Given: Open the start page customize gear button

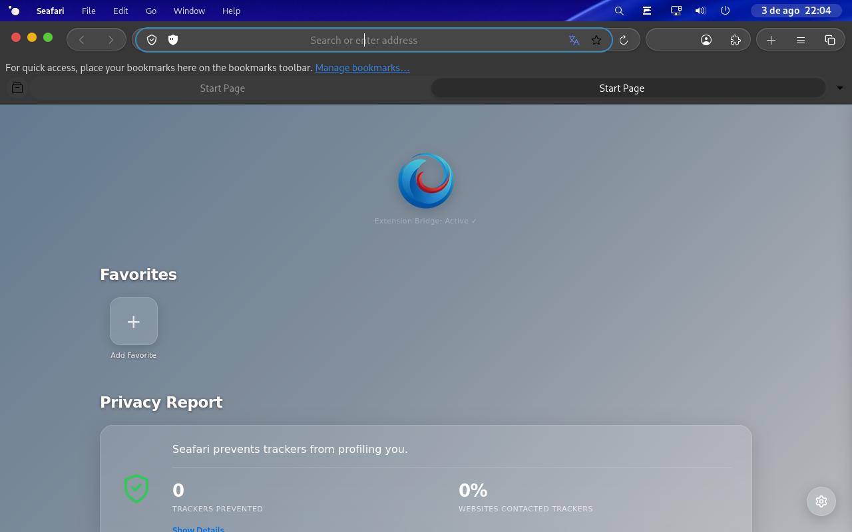Looking at the screenshot, I should (x=821, y=501).
